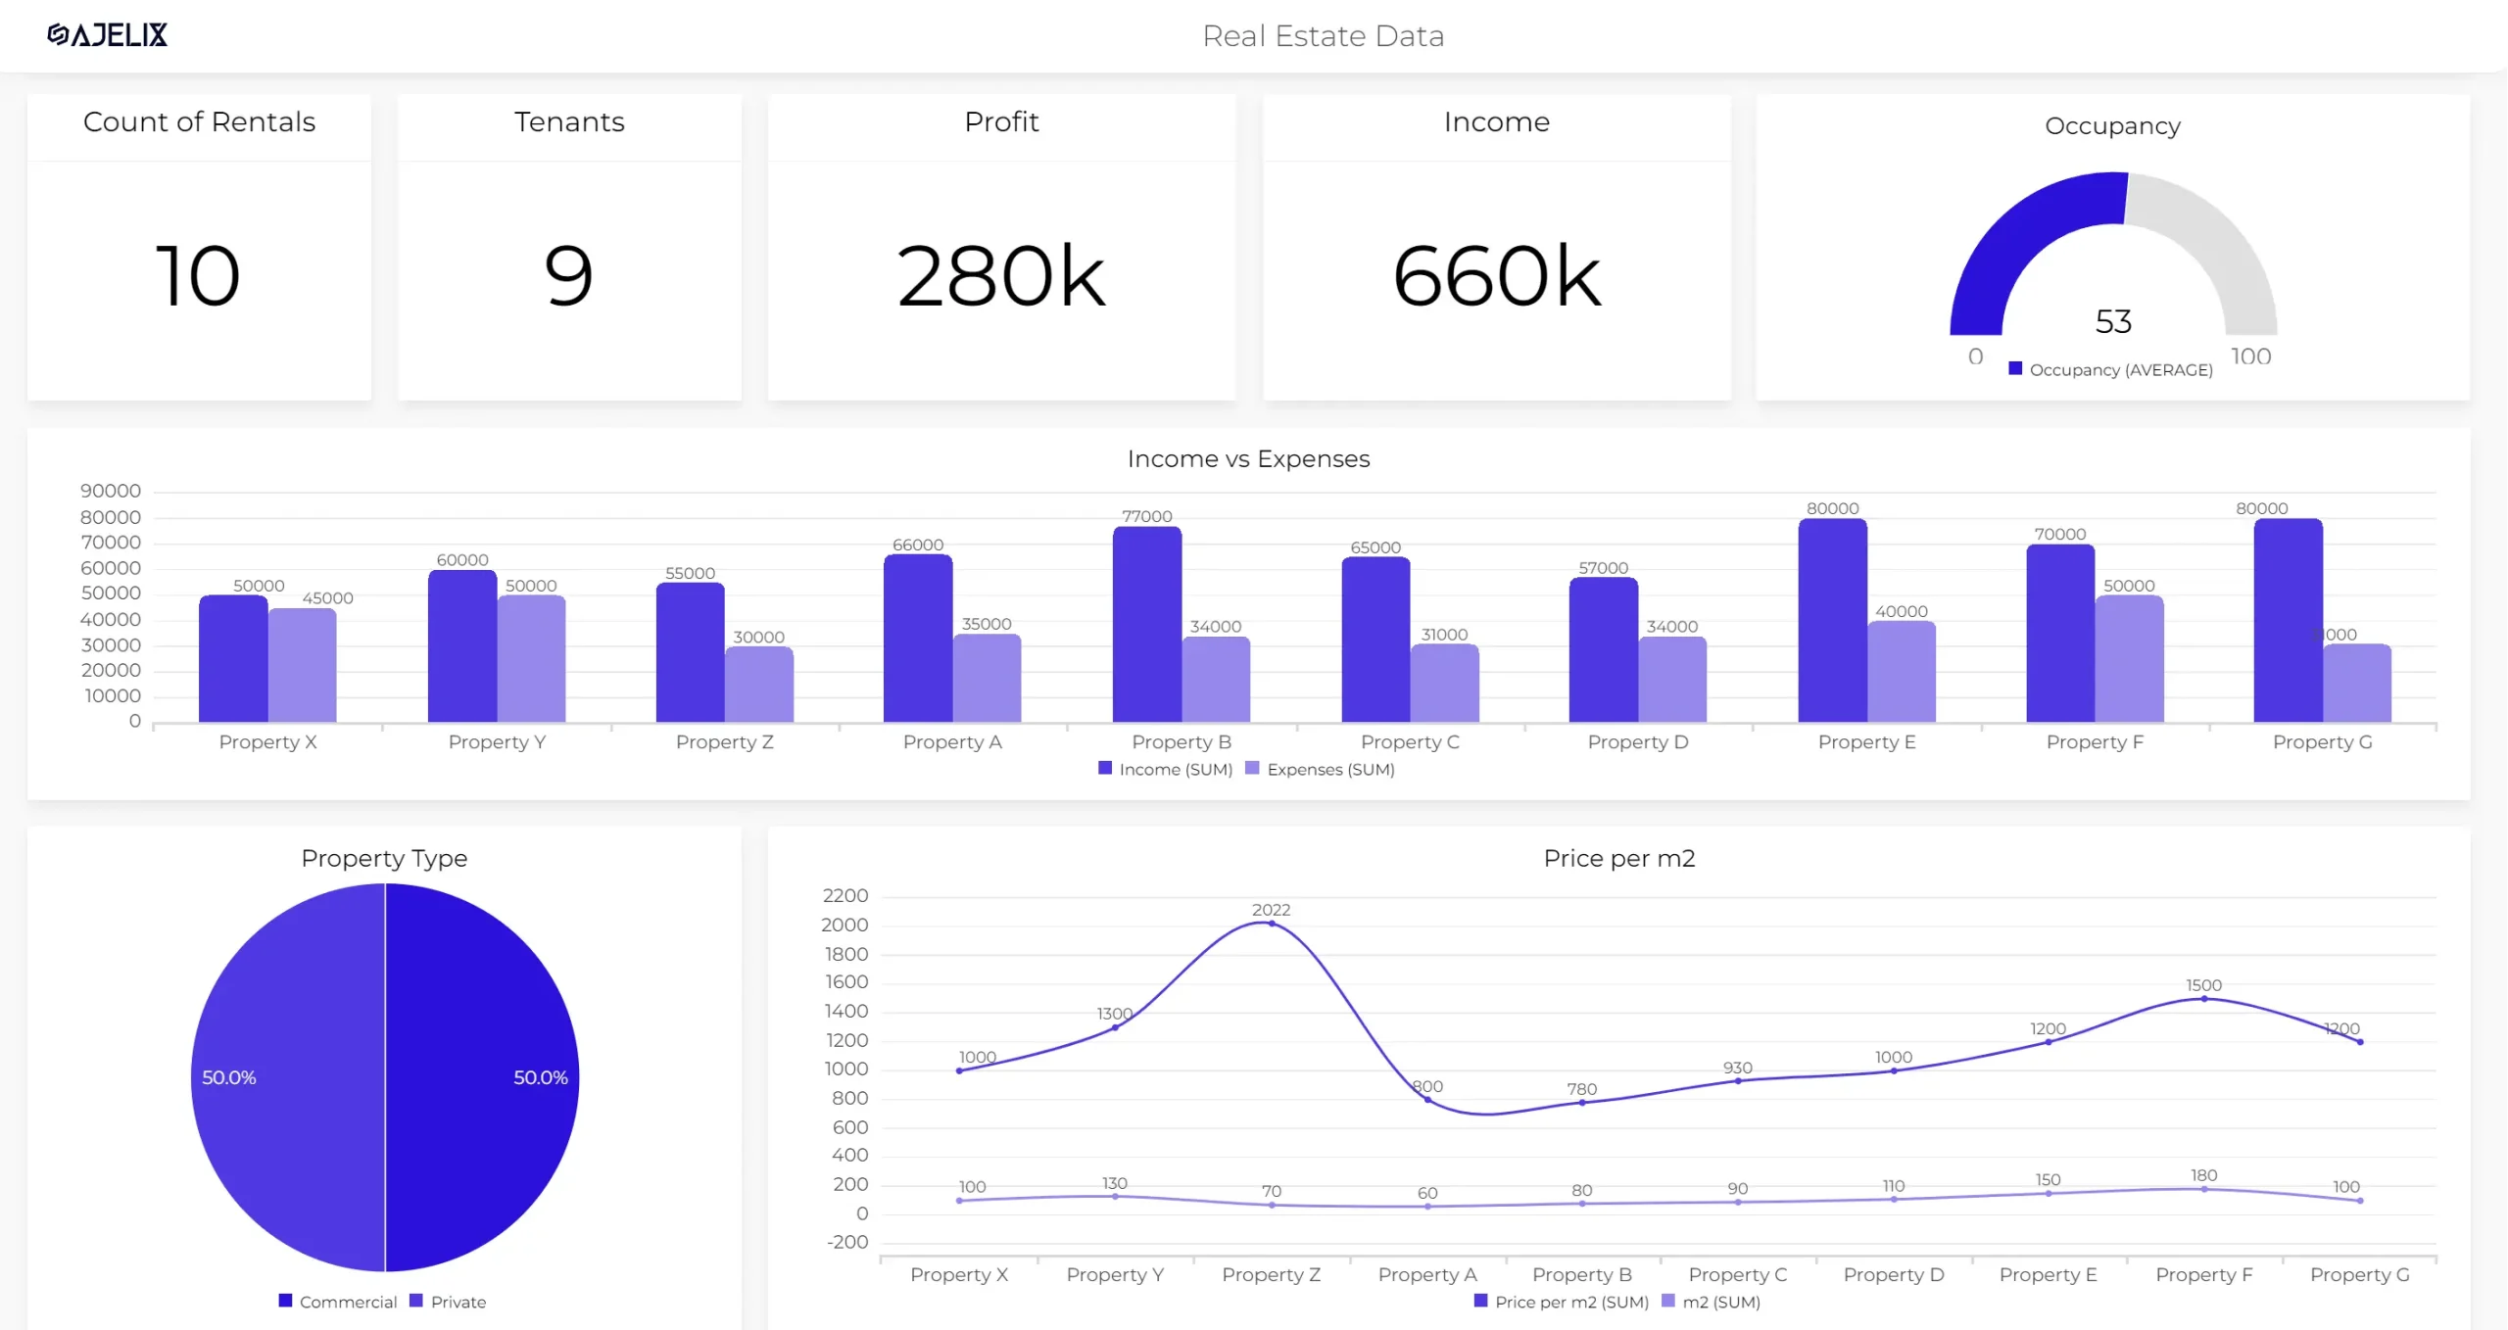Click the Ajelix logo

[108, 35]
